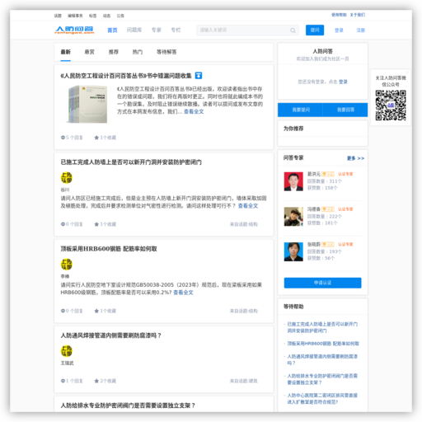Open 专栏 in main navigation

click(176, 30)
